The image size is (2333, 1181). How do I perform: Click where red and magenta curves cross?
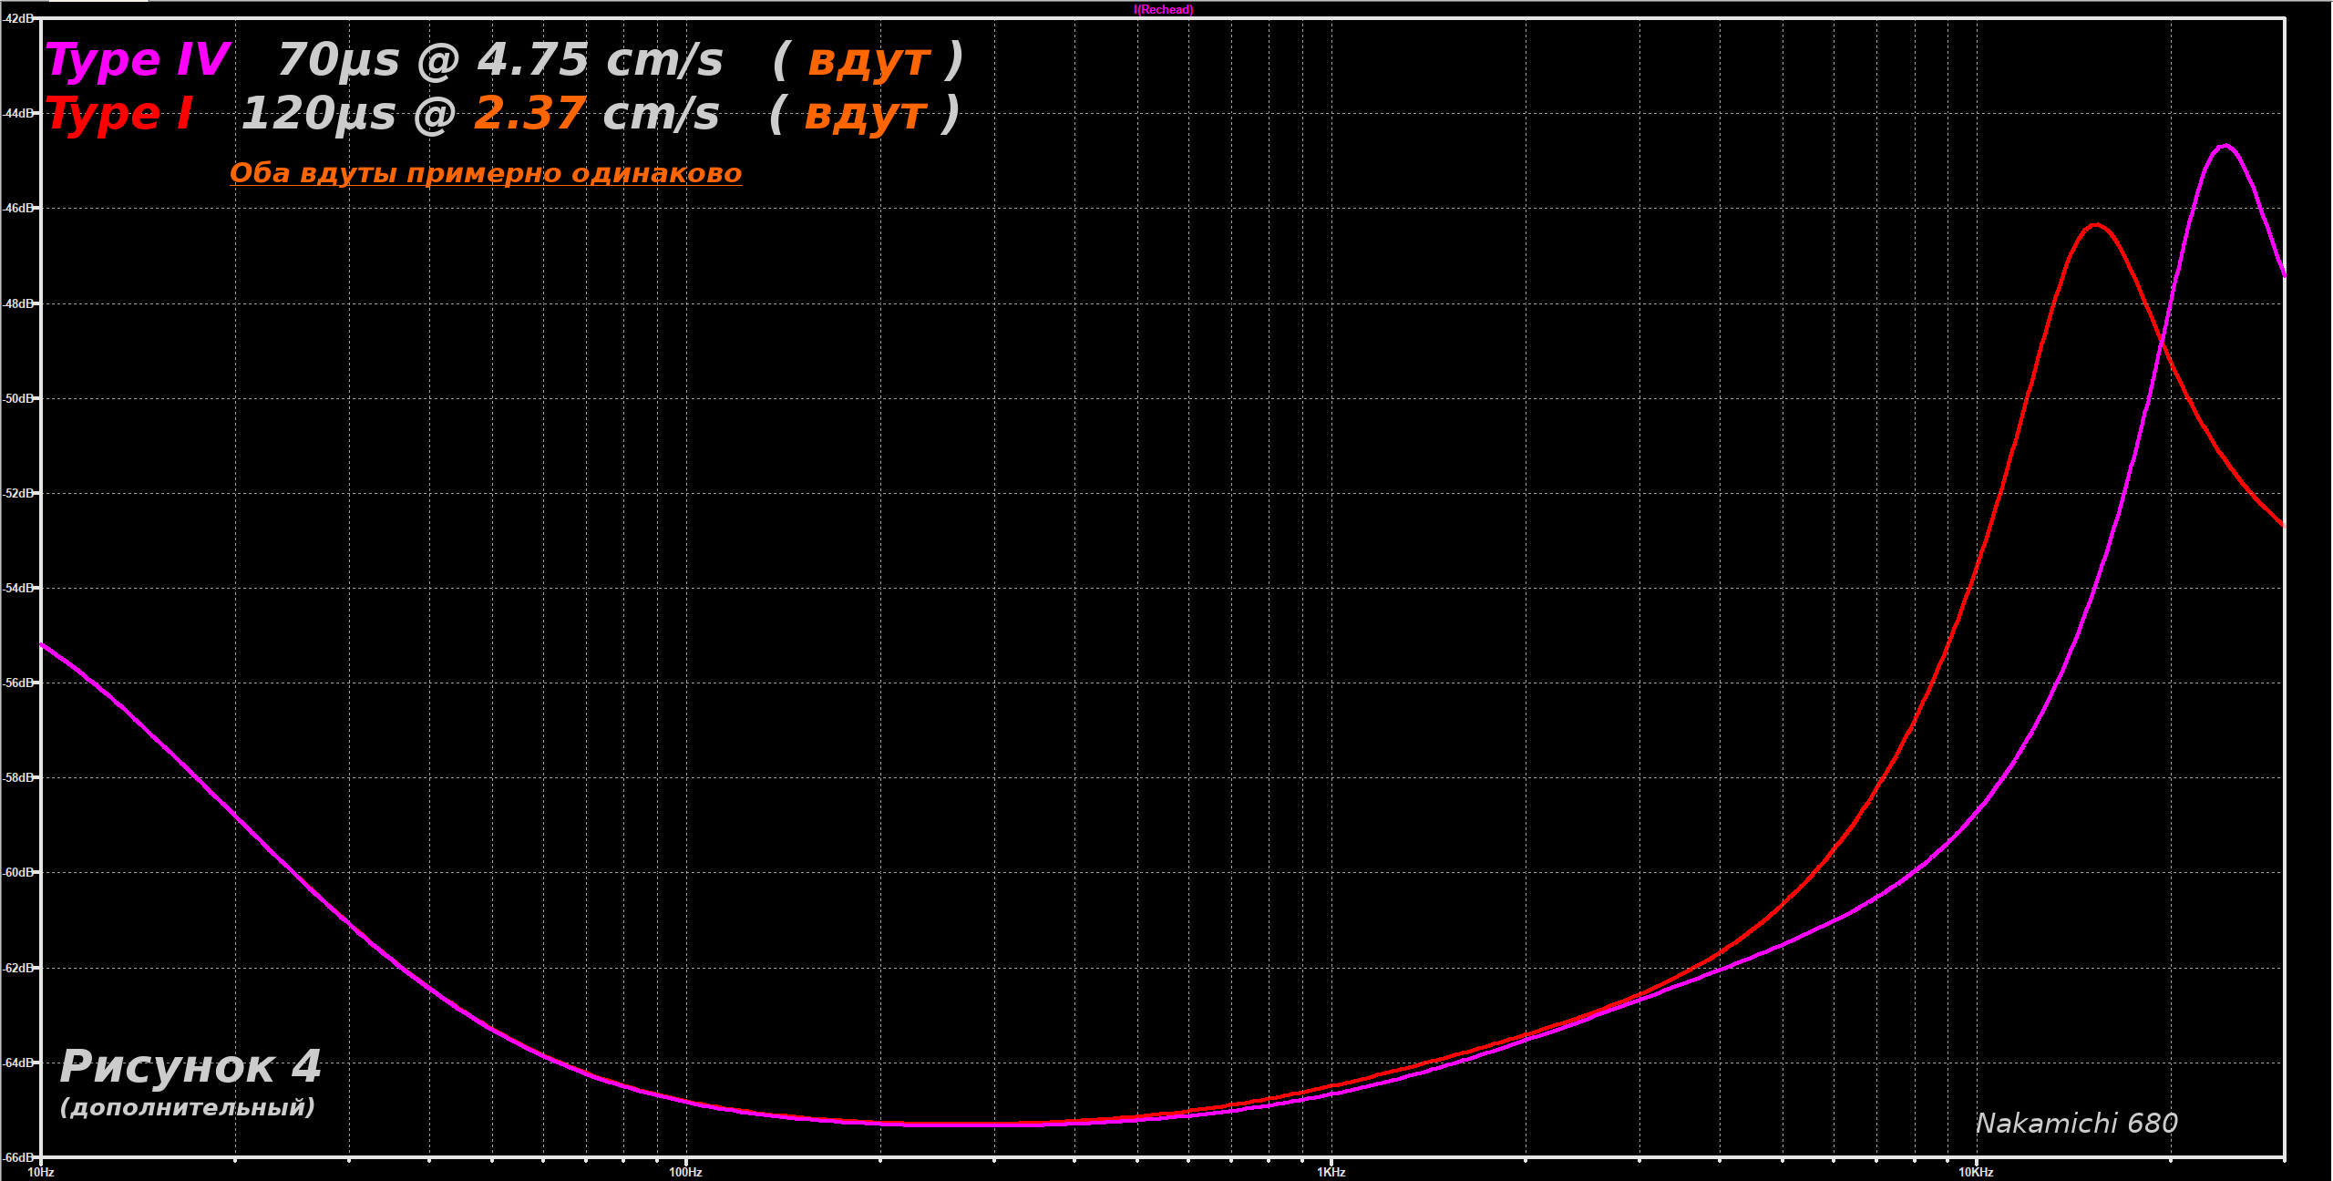tap(2161, 339)
